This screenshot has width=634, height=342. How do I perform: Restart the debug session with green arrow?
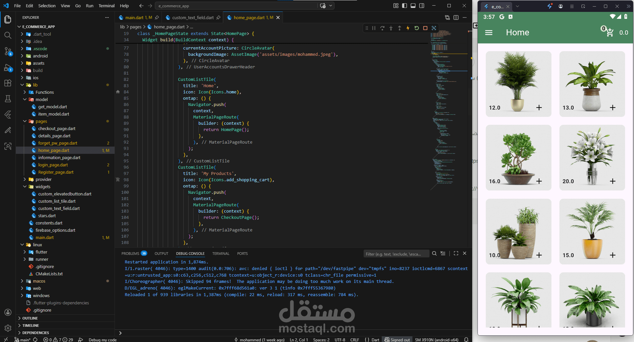[x=417, y=28]
